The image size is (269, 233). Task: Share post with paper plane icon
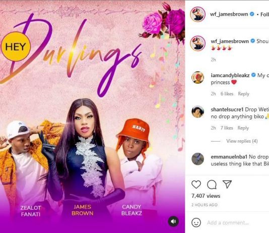tap(227, 185)
